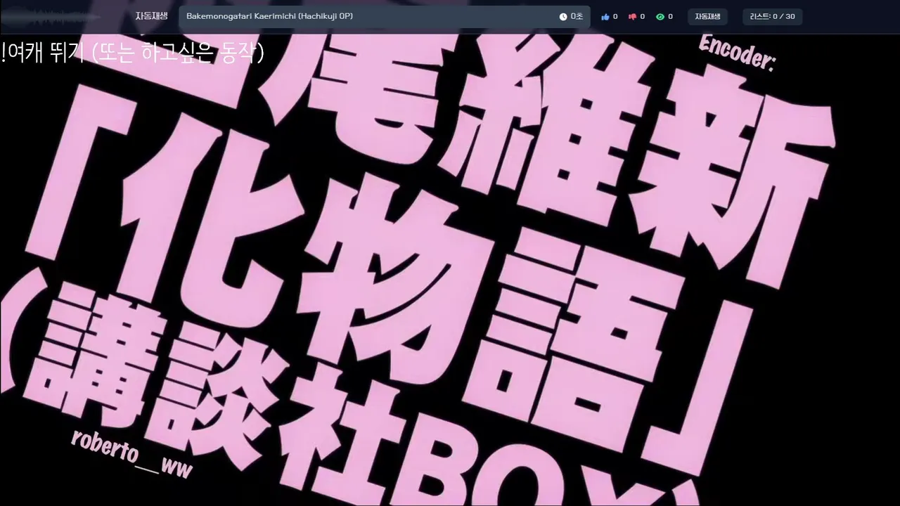Click the 자동재생 button beside the view counter
The height and width of the screenshot is (506, 900).
[x=707, y=16]
